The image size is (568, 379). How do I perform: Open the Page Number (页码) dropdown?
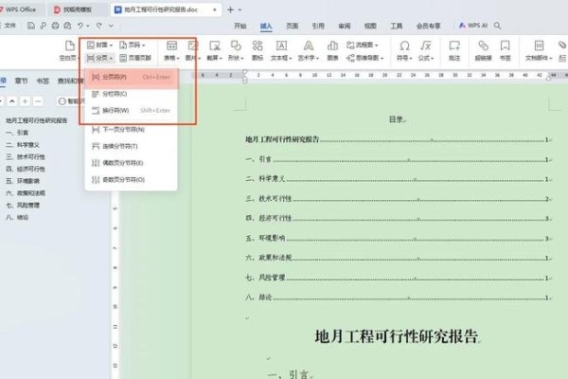132,45
